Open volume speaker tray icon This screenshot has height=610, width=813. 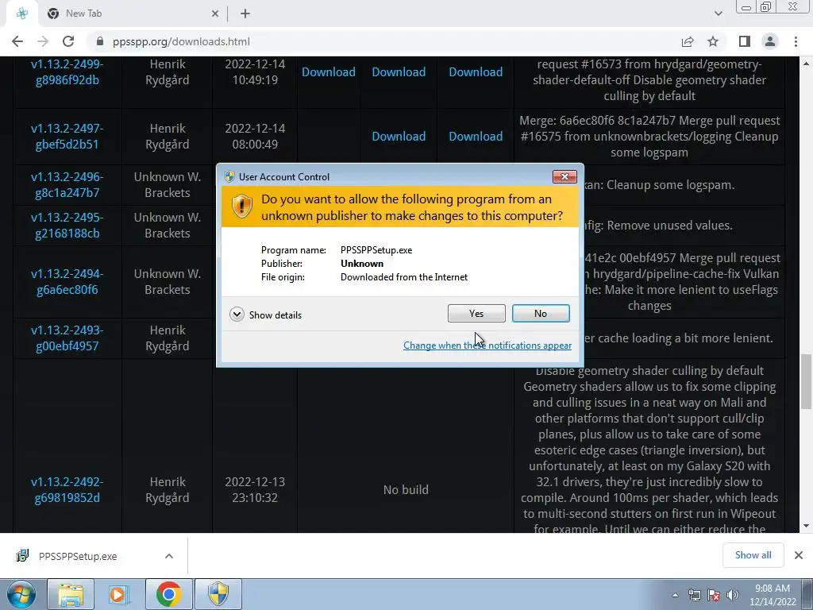click(x=733, y=595)
